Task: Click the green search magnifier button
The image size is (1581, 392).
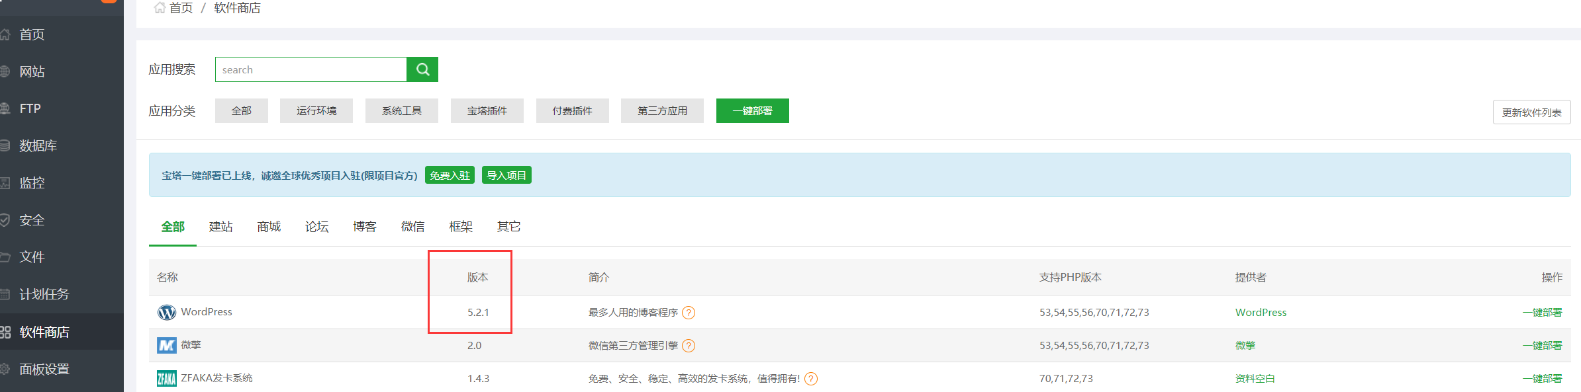Action: [422, 69]
